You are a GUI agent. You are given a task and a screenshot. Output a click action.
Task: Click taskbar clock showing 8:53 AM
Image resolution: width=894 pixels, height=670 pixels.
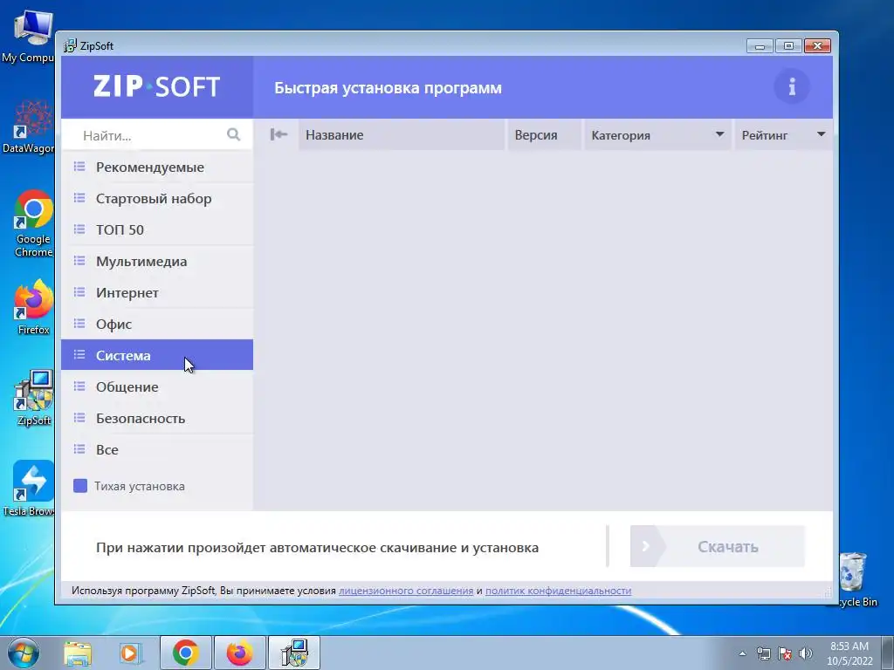[849, 653]
